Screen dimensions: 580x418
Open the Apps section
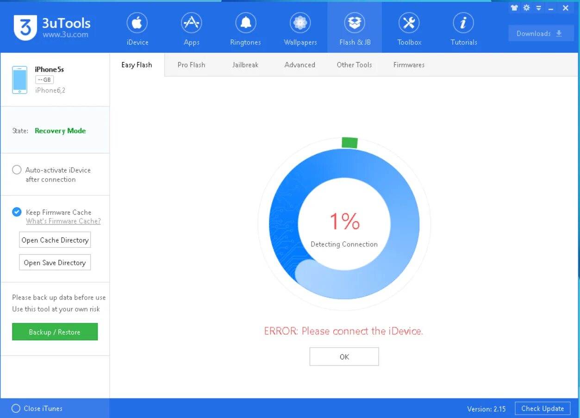[192, 29]
